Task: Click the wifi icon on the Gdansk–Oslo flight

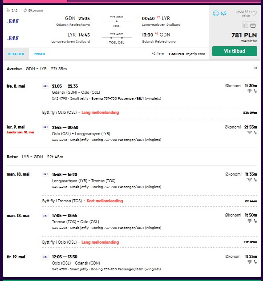Action: pos(249,91)
